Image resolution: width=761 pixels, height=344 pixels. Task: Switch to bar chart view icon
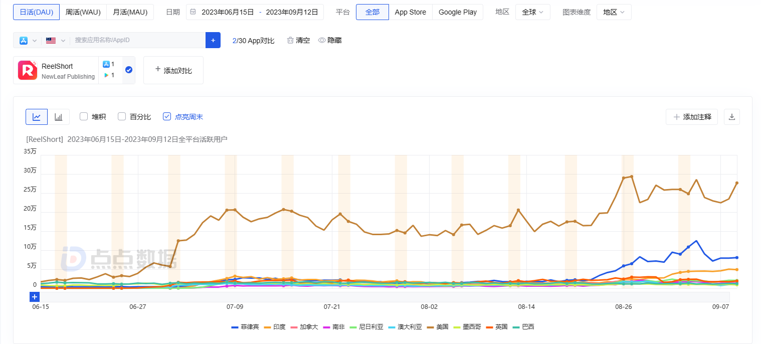(x=59, y=117)
